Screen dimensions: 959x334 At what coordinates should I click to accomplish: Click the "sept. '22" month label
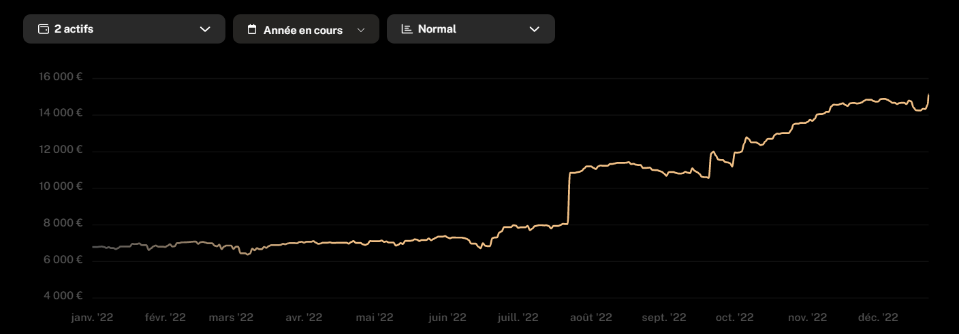pos(664,317)
